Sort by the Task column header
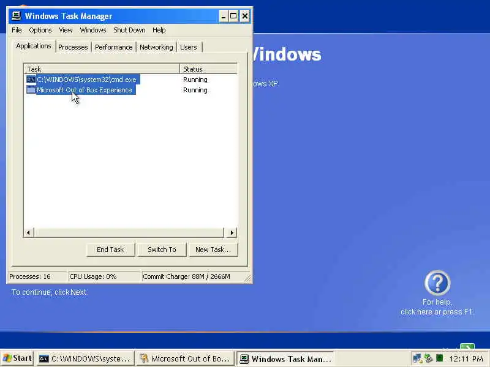Viewport: 490px width, 367px height. pyautogui.click(x=102, y=69)
